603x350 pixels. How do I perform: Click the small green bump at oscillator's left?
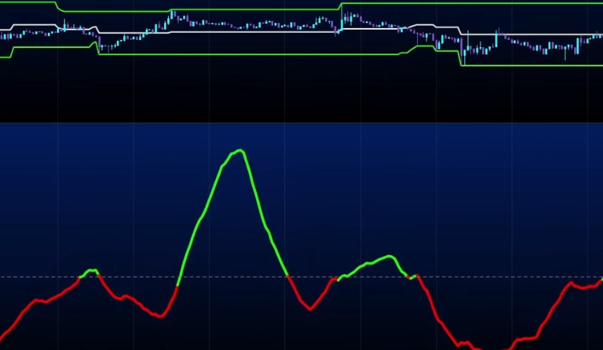coord(92,272)
